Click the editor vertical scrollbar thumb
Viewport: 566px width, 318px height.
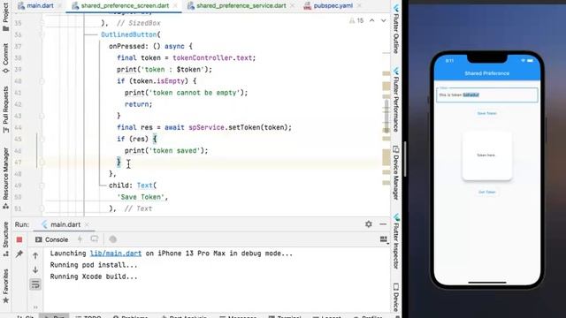386,116
